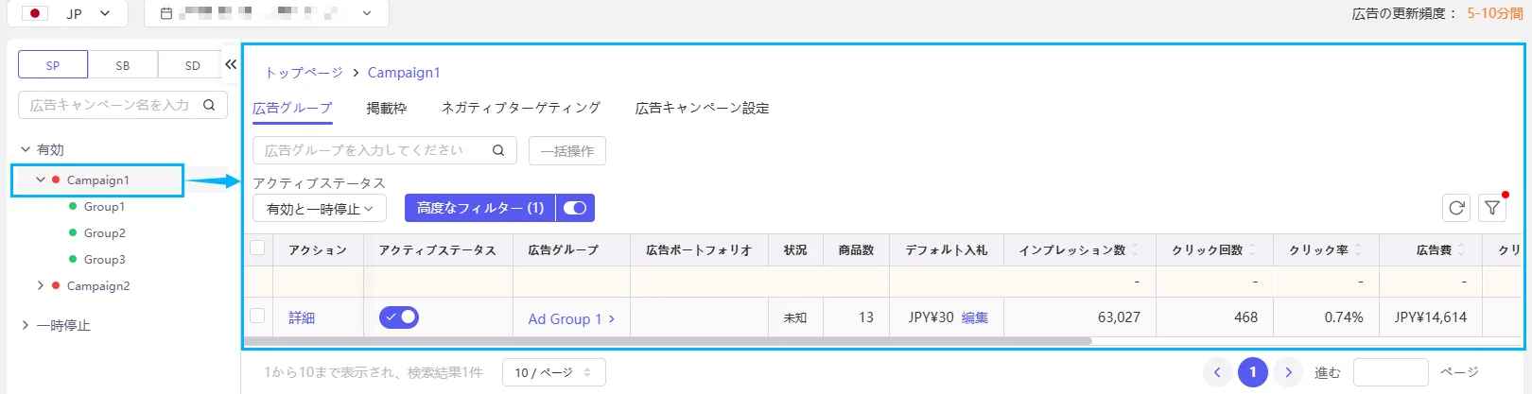Switch to the SP tab
The image size is (1532, 394).
[53, 65]
